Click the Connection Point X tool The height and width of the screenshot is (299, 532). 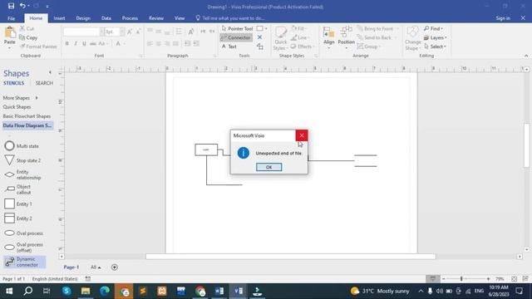tap(259, 37)
